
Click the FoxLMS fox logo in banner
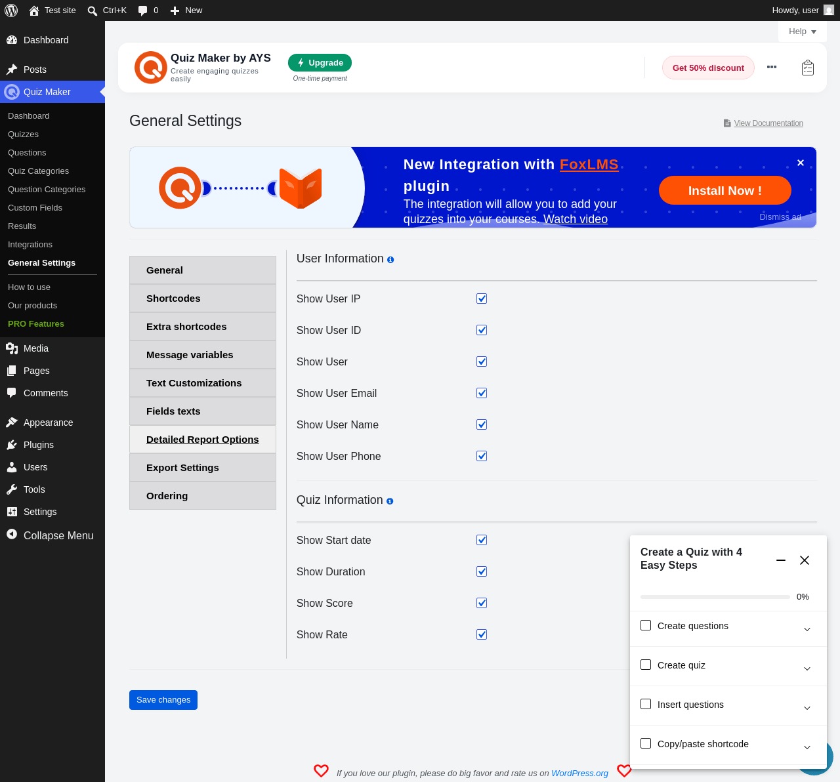click(301, 188)
